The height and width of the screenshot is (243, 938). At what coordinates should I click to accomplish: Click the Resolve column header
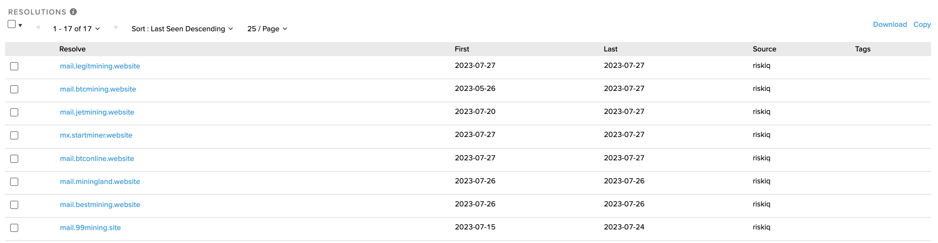tap(73, 49)
